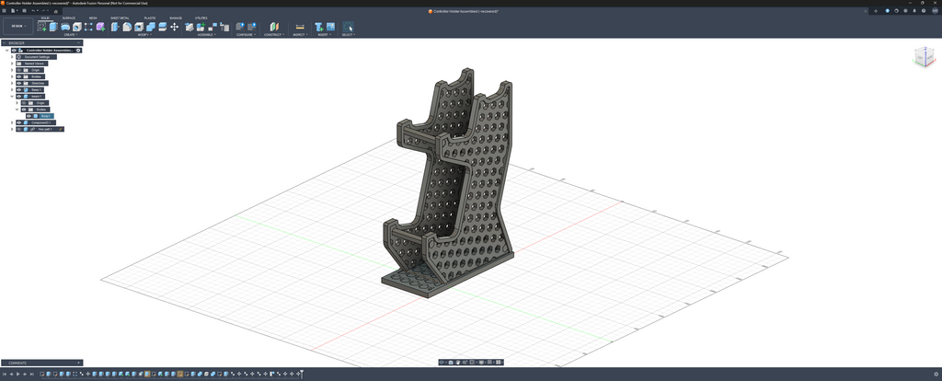Click the Insert Canvas image icon
This screenshot has height=381, width=942.
point(330,27)
